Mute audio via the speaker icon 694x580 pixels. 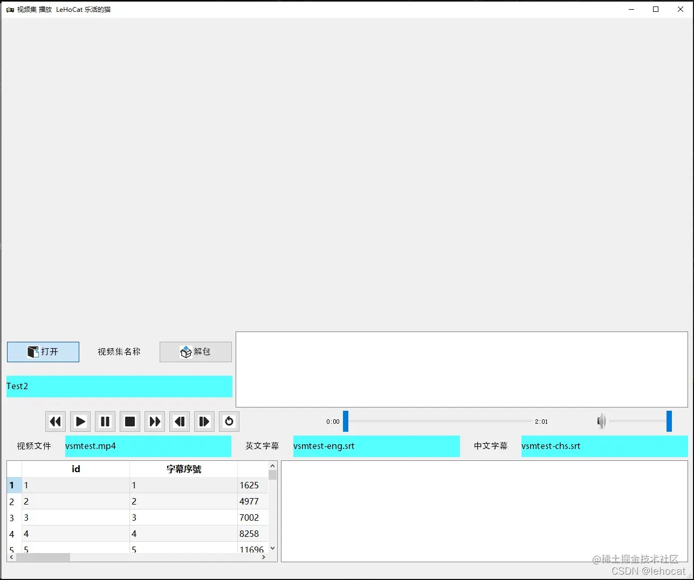[x=601, y=421]
